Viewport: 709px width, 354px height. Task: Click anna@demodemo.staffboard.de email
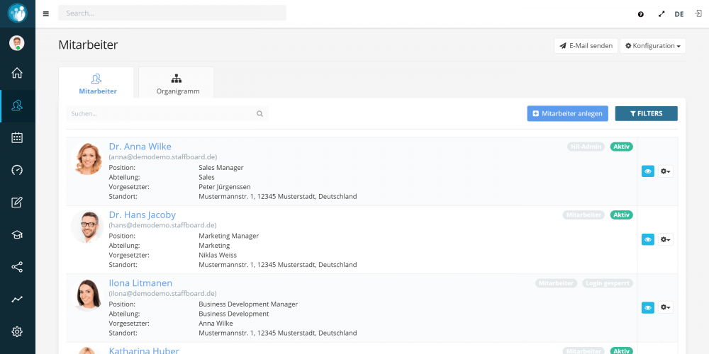163,157
